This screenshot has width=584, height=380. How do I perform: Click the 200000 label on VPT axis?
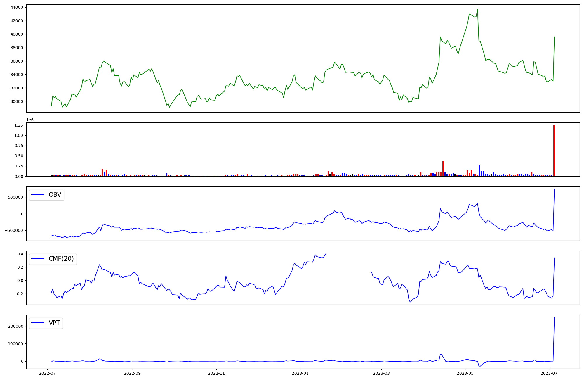[16, 326]
